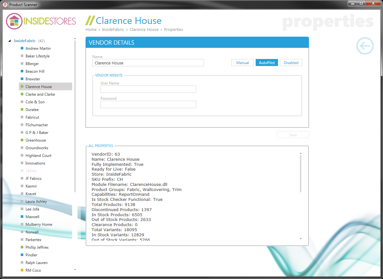
Task: Select Laura Ashley vendor
Action: [36, 202]
